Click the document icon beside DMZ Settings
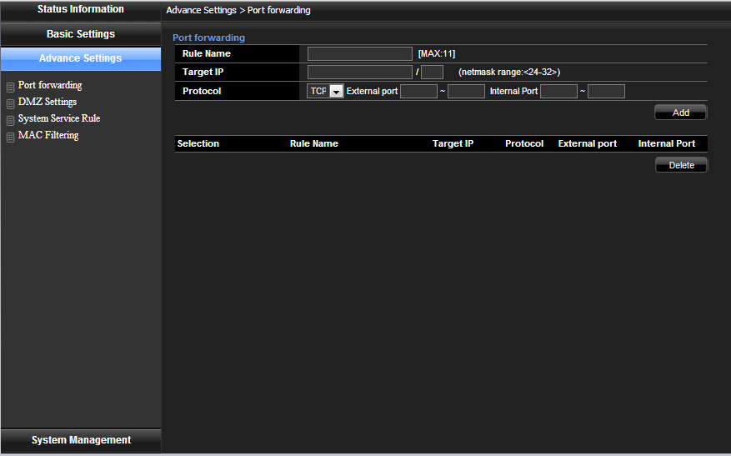731x456 pixels. (10, 103)
